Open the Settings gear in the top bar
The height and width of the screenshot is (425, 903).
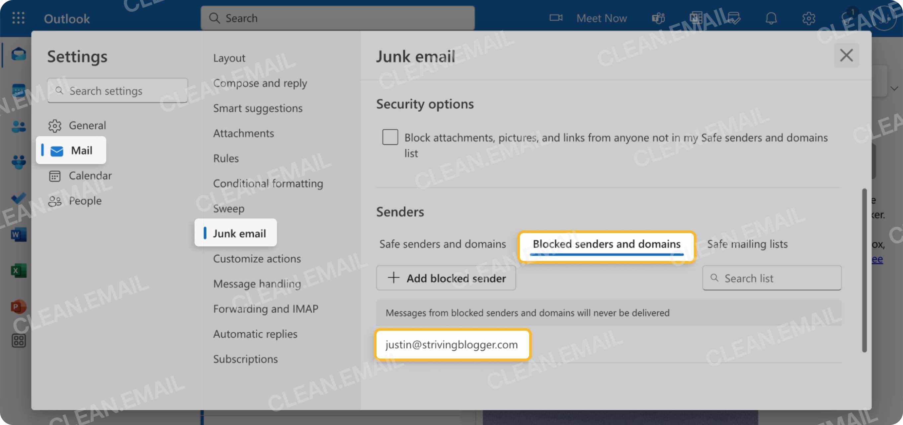point(809,19)
